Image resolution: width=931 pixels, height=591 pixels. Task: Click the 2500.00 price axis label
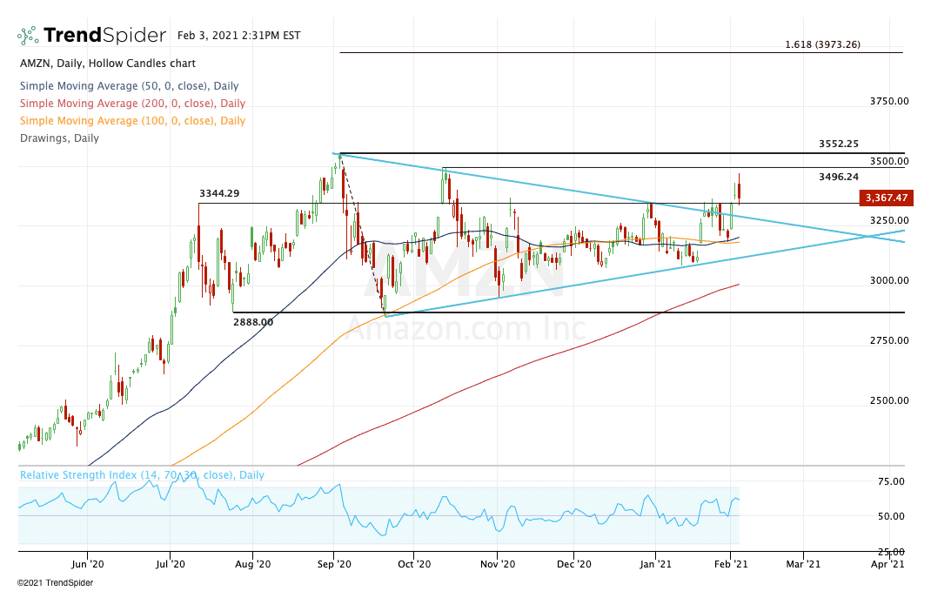(889, 400)
